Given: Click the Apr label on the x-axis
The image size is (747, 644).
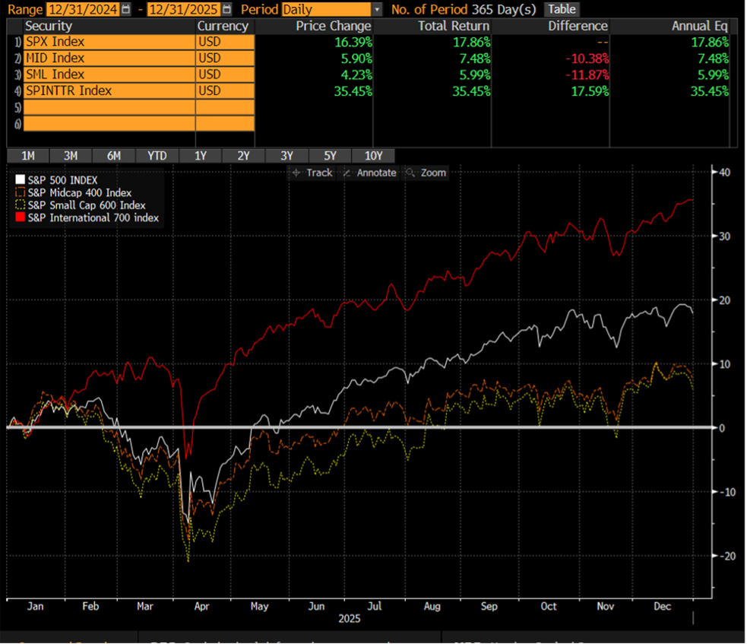Looking at the screenshot, I should [x=202, y=606].
